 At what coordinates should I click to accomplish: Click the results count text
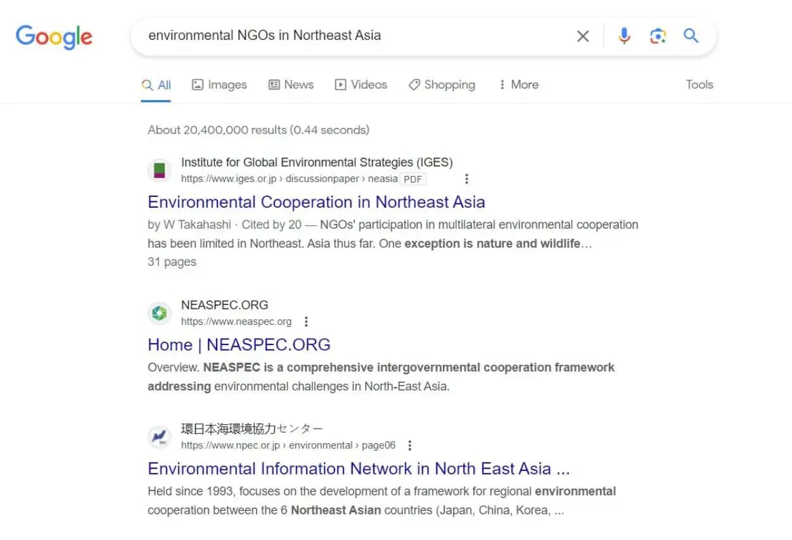coord(259,130)
